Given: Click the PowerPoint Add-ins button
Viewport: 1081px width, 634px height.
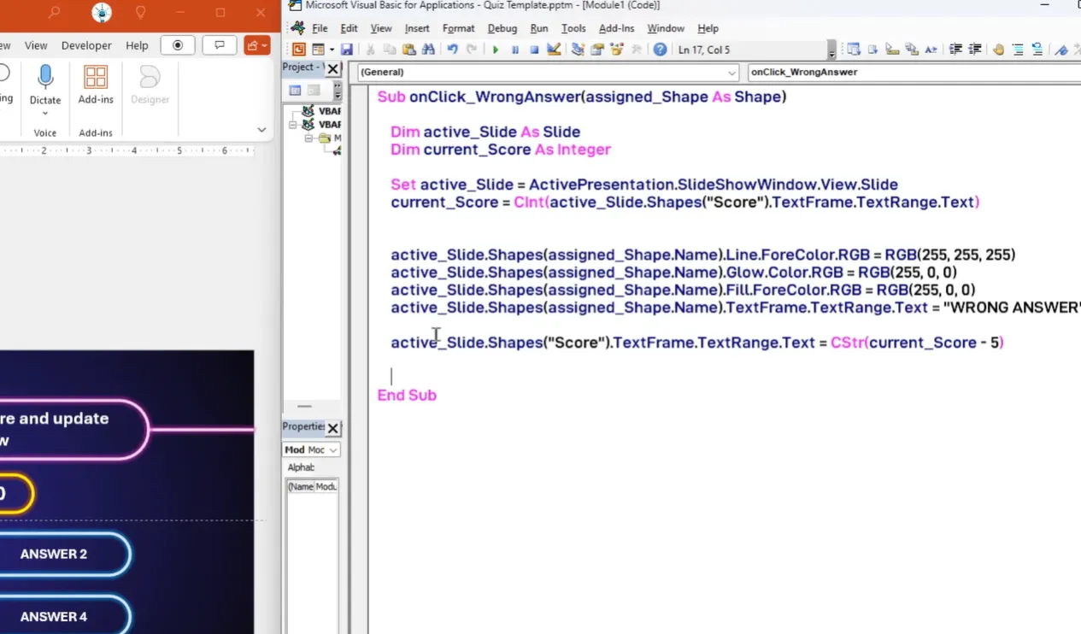Looking at the screenshot, I should click(96, 84).
